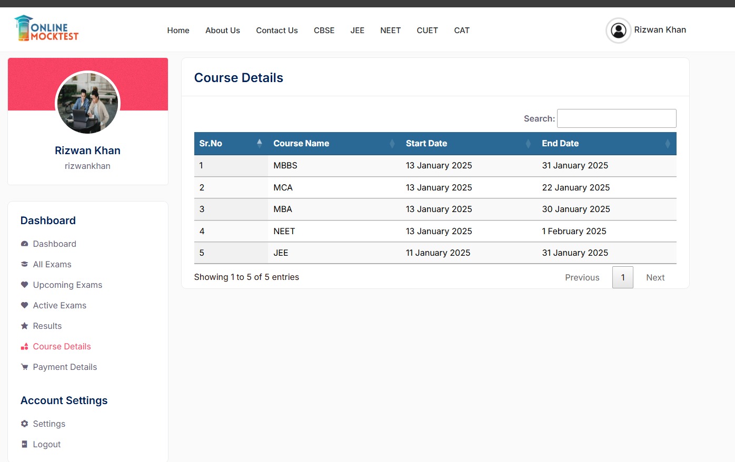Sort by Start Date column arrows
735x462 pixels.
click(x=528, y=144)
